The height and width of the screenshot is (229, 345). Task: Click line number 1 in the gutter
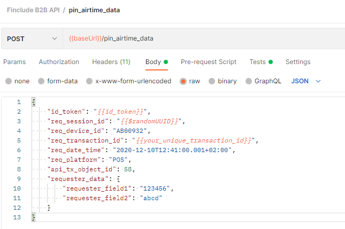click(19, 102)
